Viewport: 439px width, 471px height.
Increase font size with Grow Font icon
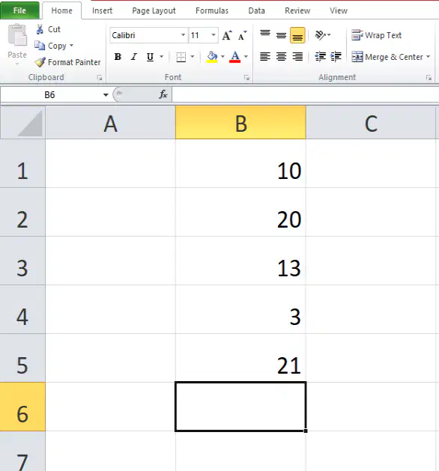point(227,35)
